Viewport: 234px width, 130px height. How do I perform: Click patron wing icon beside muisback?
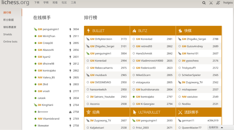(x=88, y=75)
